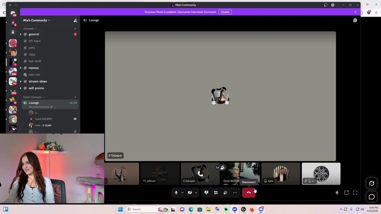Mute the microphone in voice controls

176,193
